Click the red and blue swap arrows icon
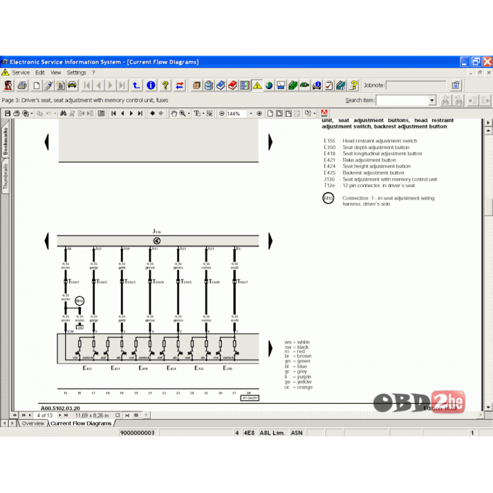This screenshot has height=493, width=493. tap(180, 85)
